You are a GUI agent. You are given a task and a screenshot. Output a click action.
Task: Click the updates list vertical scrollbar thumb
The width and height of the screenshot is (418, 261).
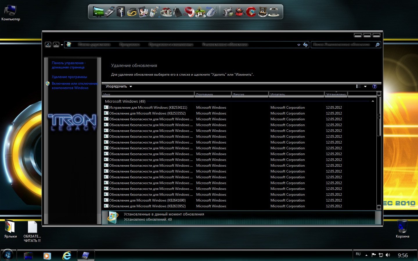click(379, 117)
